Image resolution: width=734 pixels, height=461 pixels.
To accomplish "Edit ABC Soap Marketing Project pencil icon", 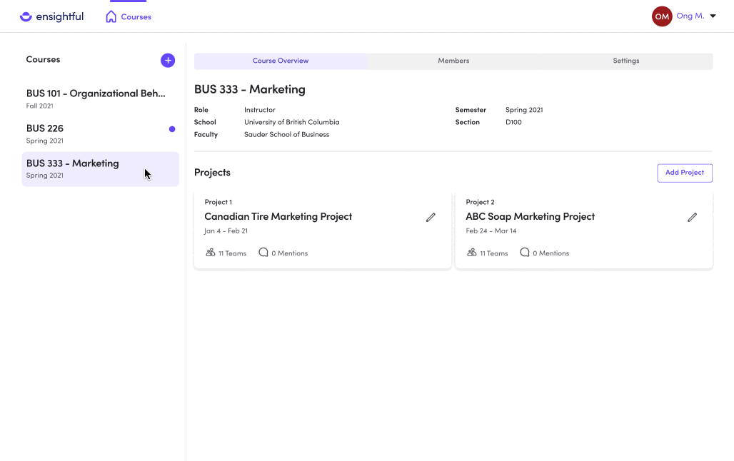I will [692, 217].
